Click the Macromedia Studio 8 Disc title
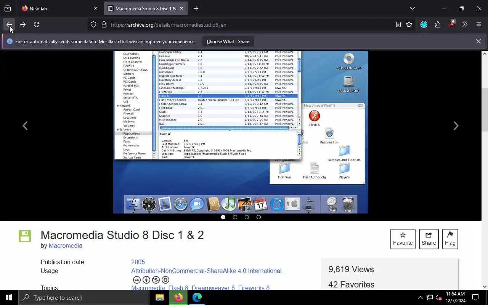Screen dimensions: 488x305 click(x=122, y=235)
